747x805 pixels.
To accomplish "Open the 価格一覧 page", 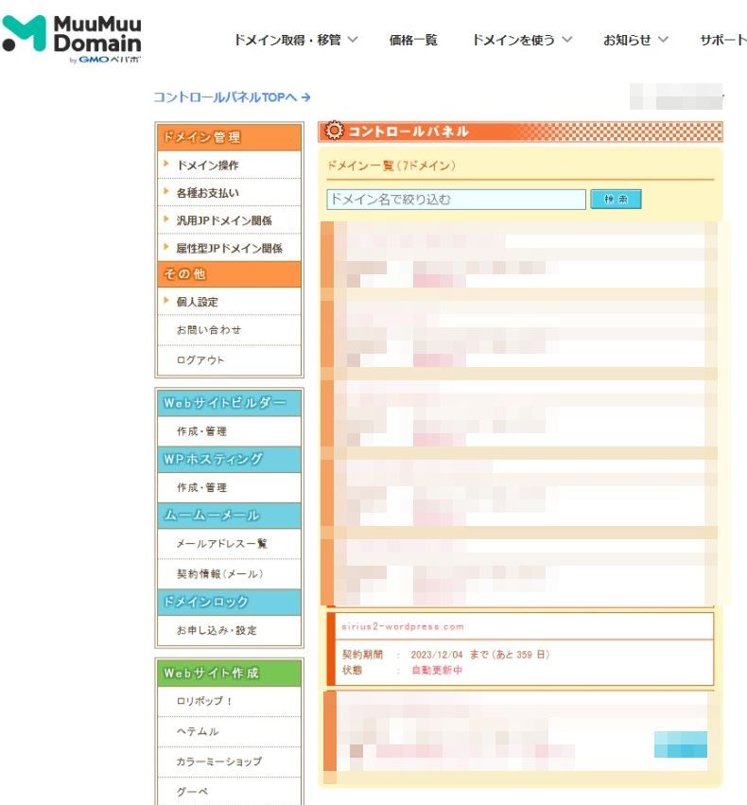I will pyautogui.click(x=413, y=40).
